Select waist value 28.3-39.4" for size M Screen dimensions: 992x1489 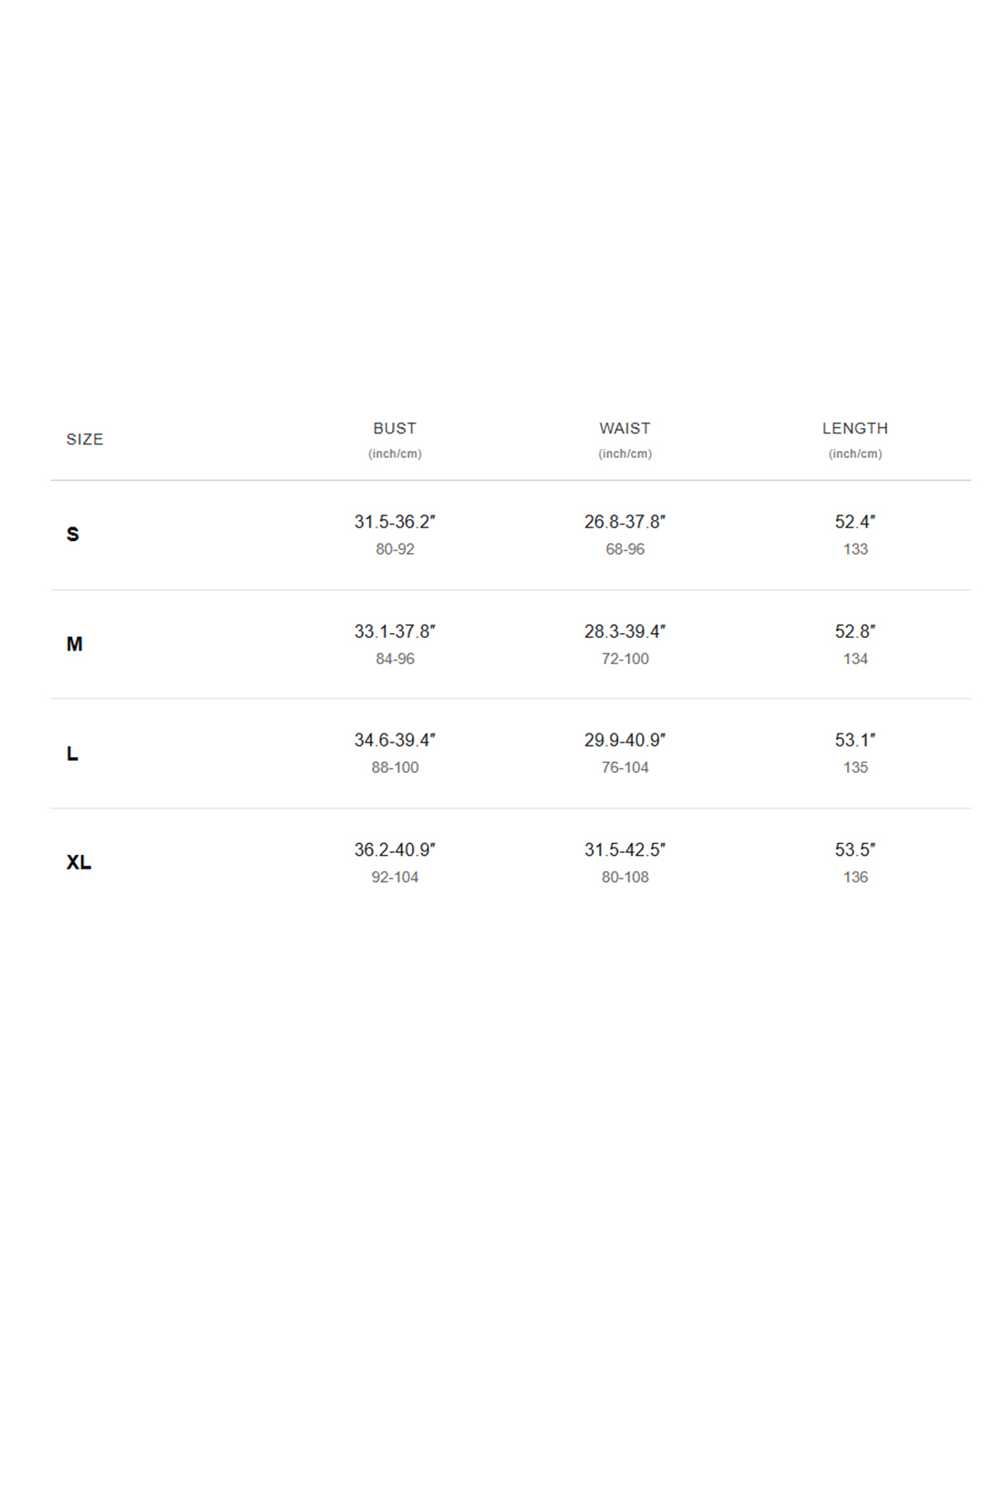(625, 631)
